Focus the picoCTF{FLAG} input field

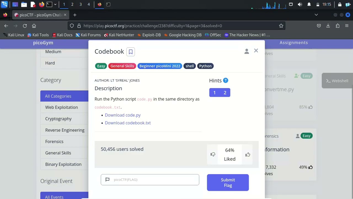pos(150,180)
